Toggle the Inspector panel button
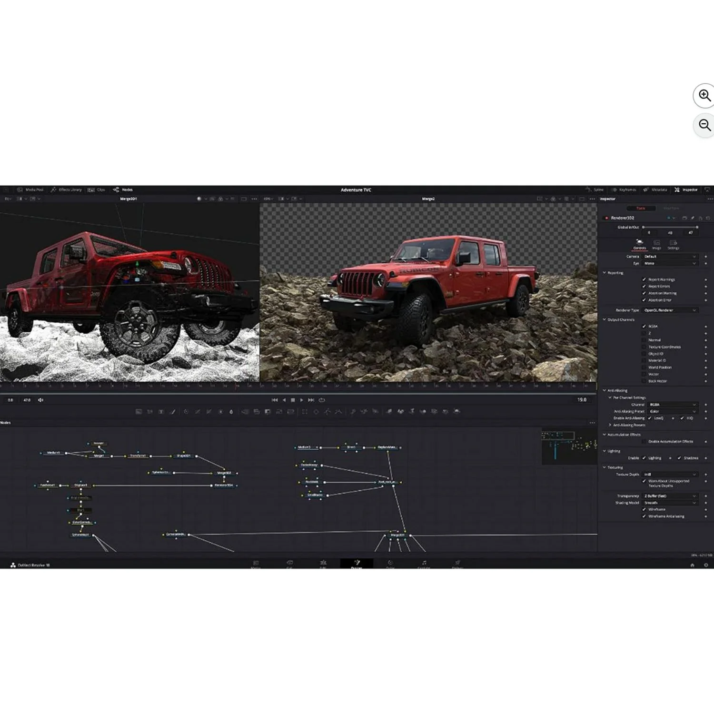This screenshot has height=714, width=714. click(x=686, y=189)
